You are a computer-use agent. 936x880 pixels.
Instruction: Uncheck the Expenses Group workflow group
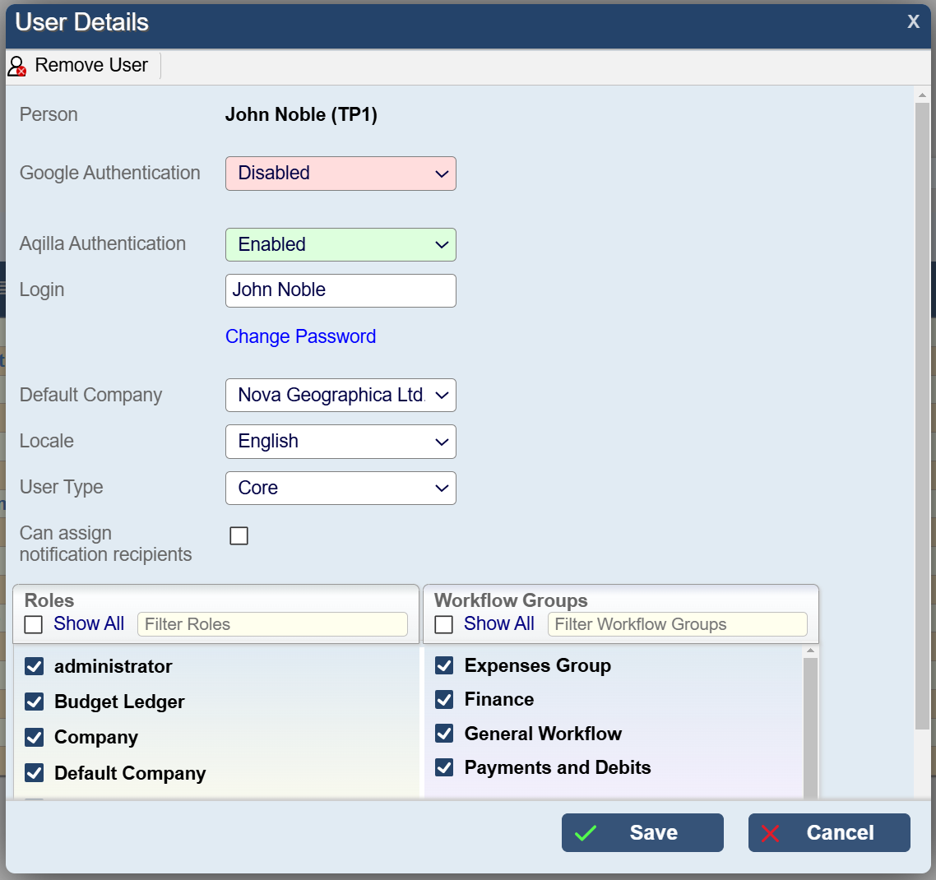click(444, 665)
